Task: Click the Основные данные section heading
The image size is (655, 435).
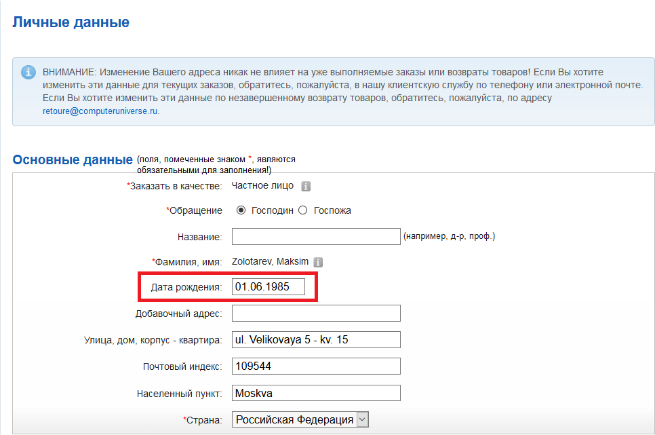Action: (x=73, y=159)
